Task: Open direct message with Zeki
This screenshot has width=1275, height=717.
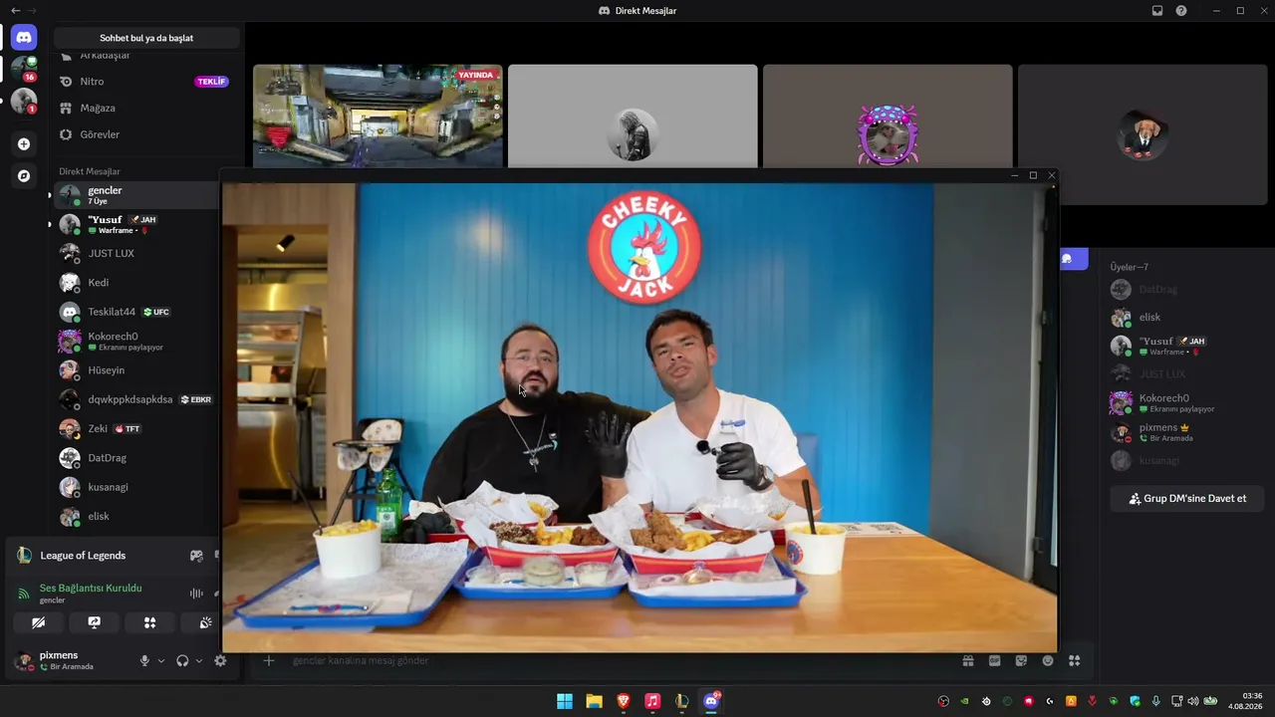Action: 137,429
